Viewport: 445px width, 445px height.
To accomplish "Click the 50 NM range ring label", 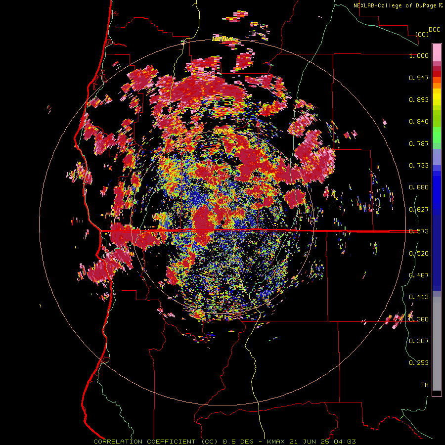I will (x=223, y=131).
